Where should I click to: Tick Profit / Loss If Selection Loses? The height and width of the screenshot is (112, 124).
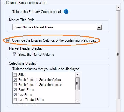coord(15,85)
